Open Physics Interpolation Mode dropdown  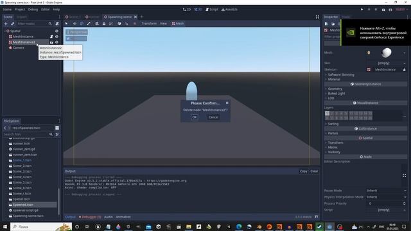(387, 197)
